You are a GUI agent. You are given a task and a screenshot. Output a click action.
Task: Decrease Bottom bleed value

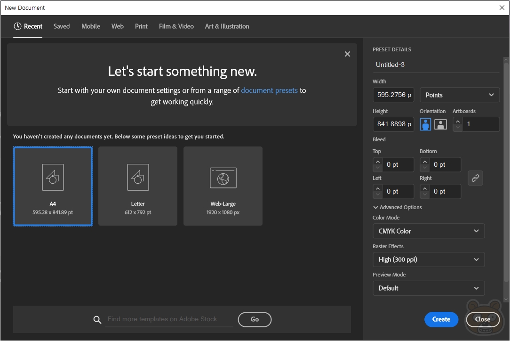[425, 168]
